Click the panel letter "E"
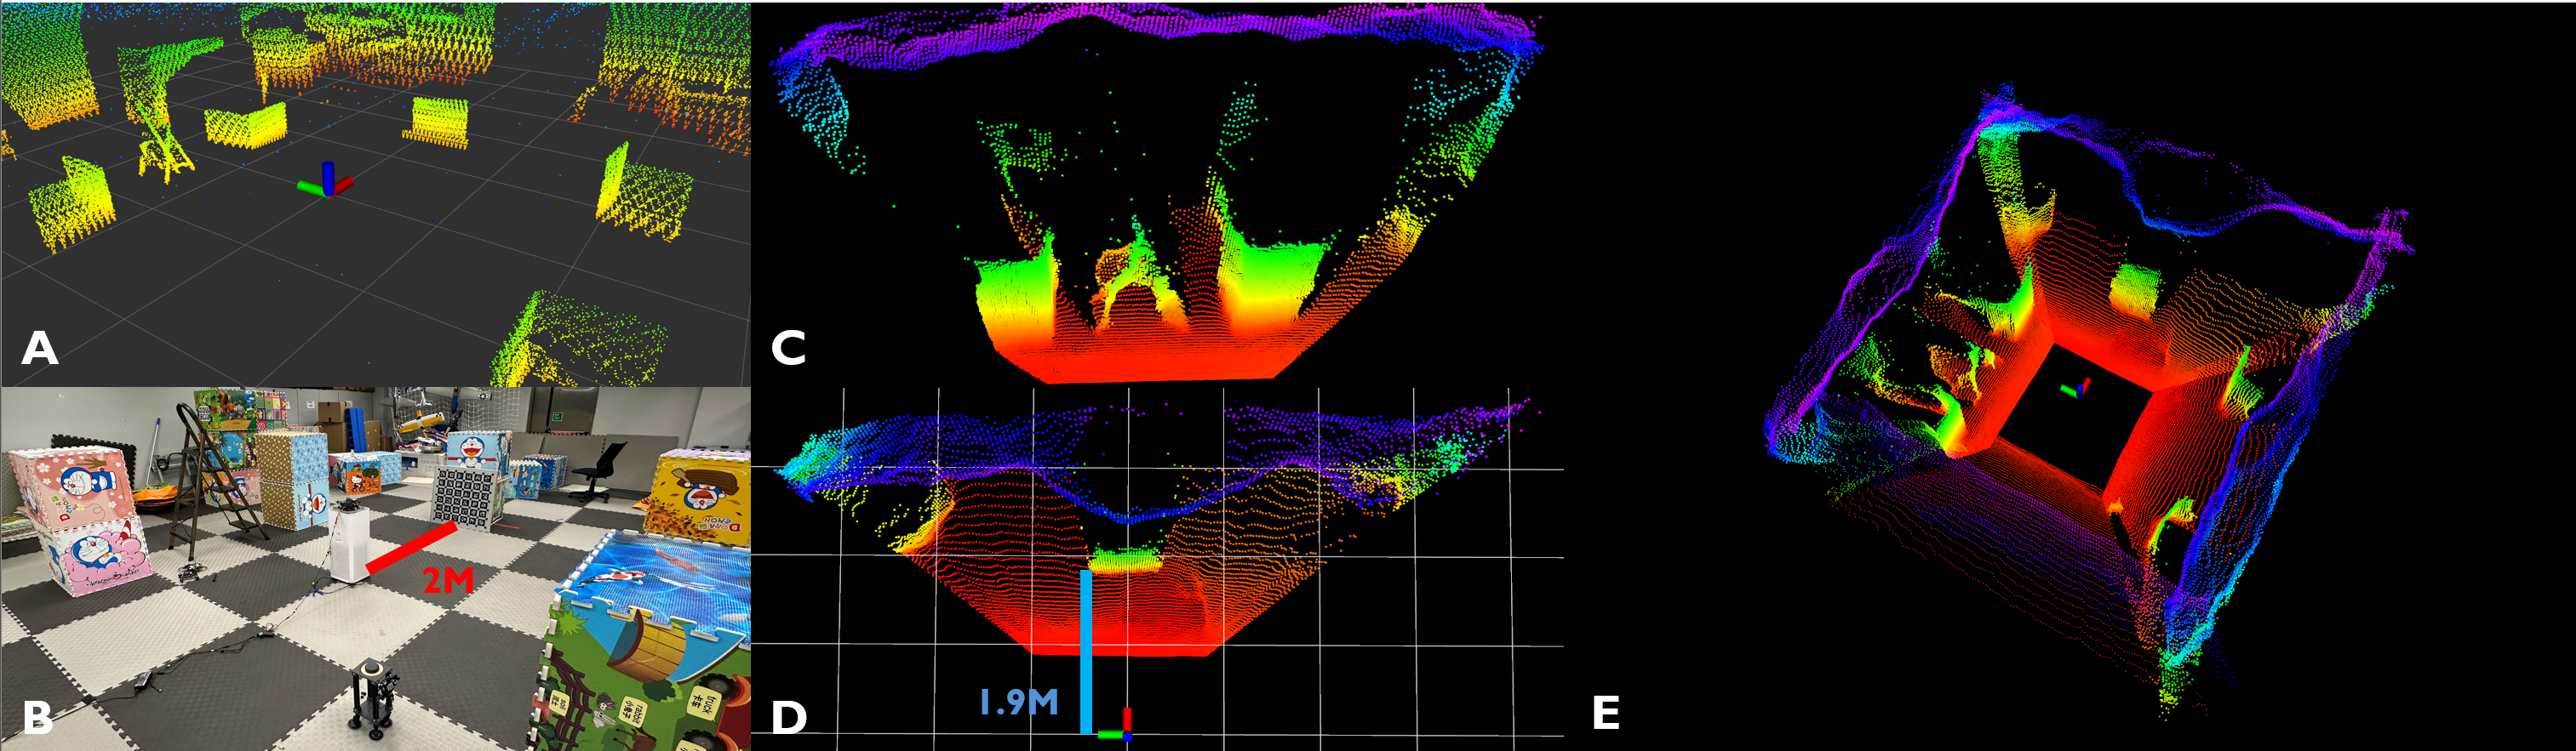This screenshot has width=2576, height=751. point(1605,712)
